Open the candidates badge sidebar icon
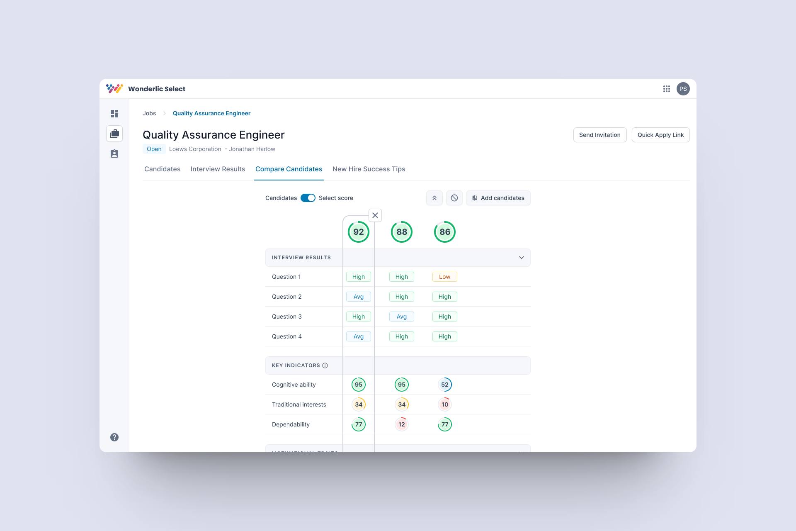Screen dimensions: 796x531 click(x=114, y=154)
